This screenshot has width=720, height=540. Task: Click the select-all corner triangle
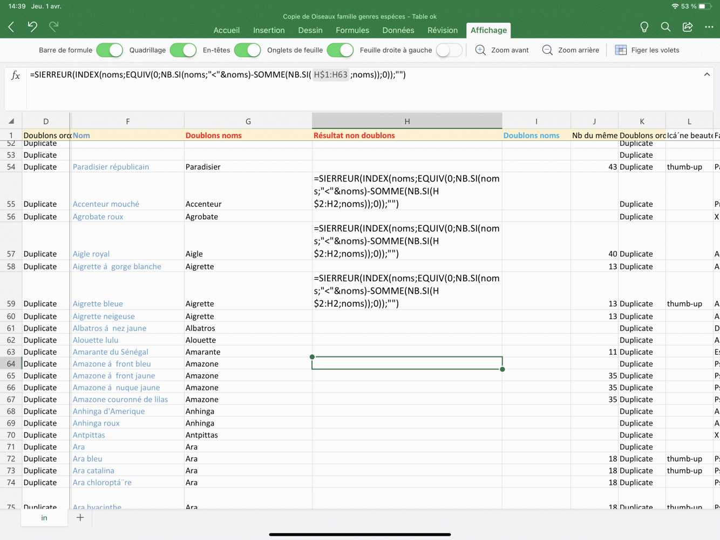tap(11, 122)
